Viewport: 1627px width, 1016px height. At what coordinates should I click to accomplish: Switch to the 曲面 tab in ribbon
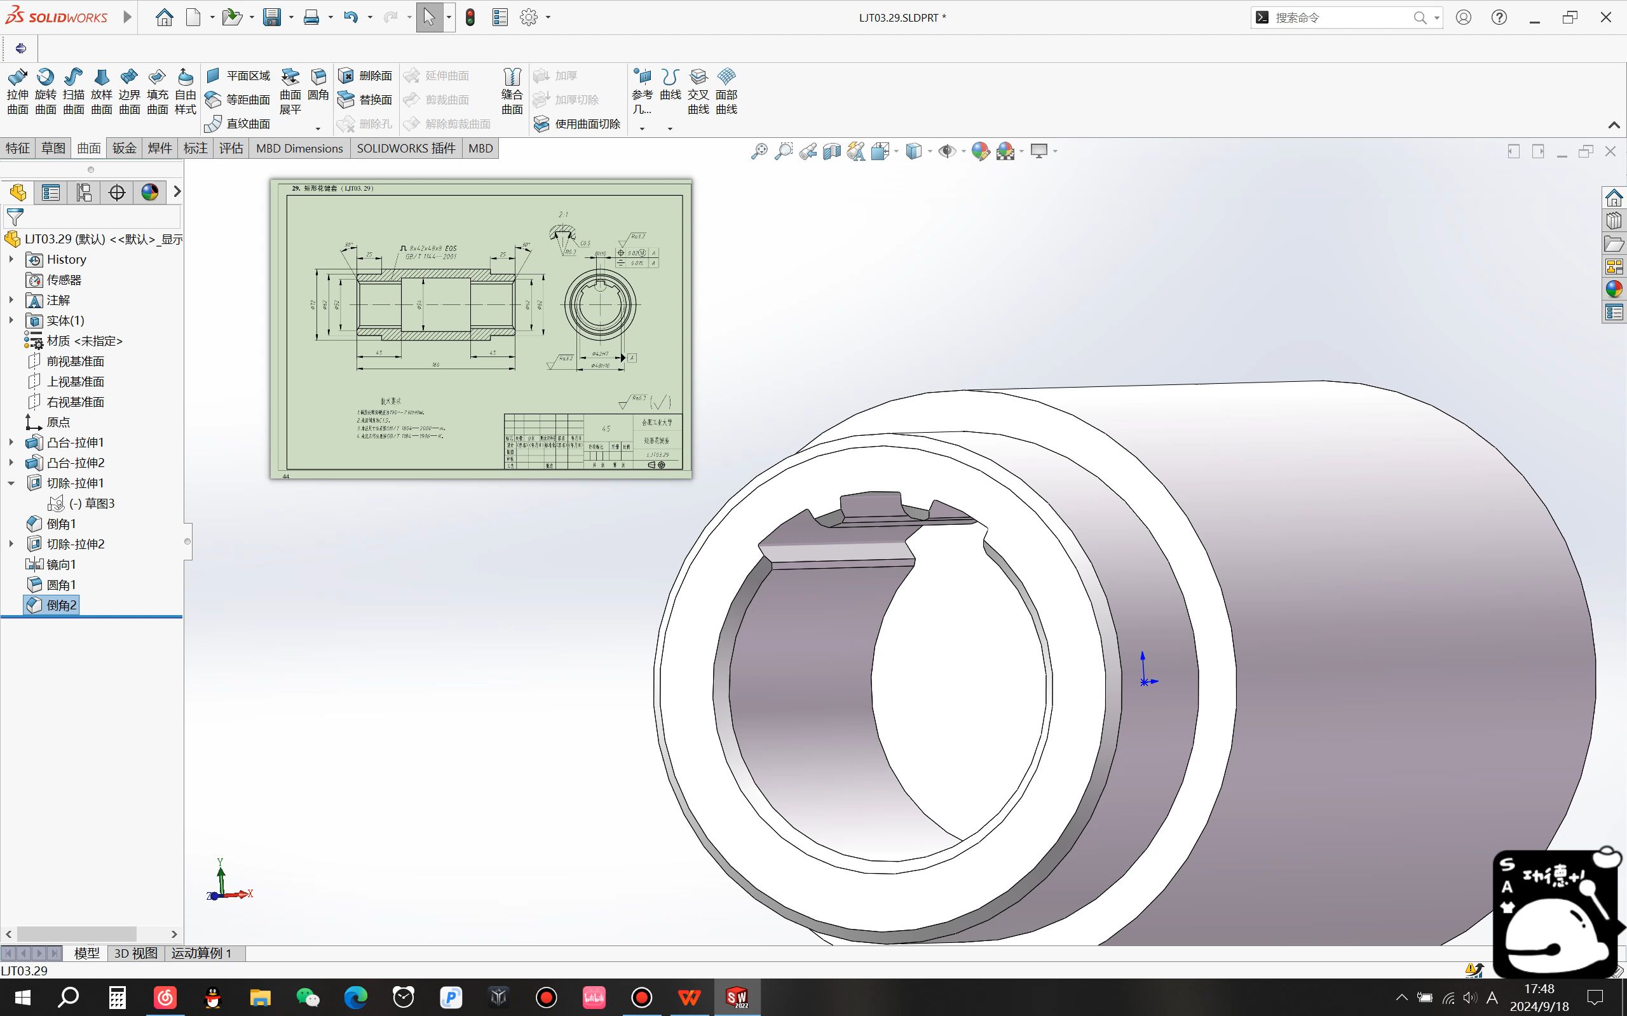coord(90,147)
